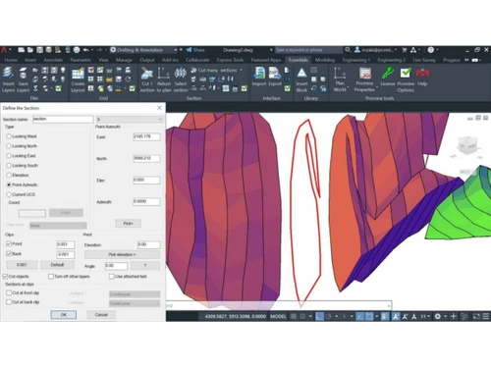Click the search magnifier icon
Image resolution: width=491 pixels, height=368 pixels.
(348, 50)
